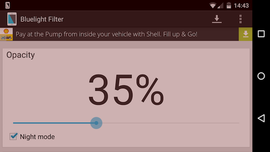The image size is (270, 152).
Task: Tap the 35% opacity value
Action: coord(126,90)
